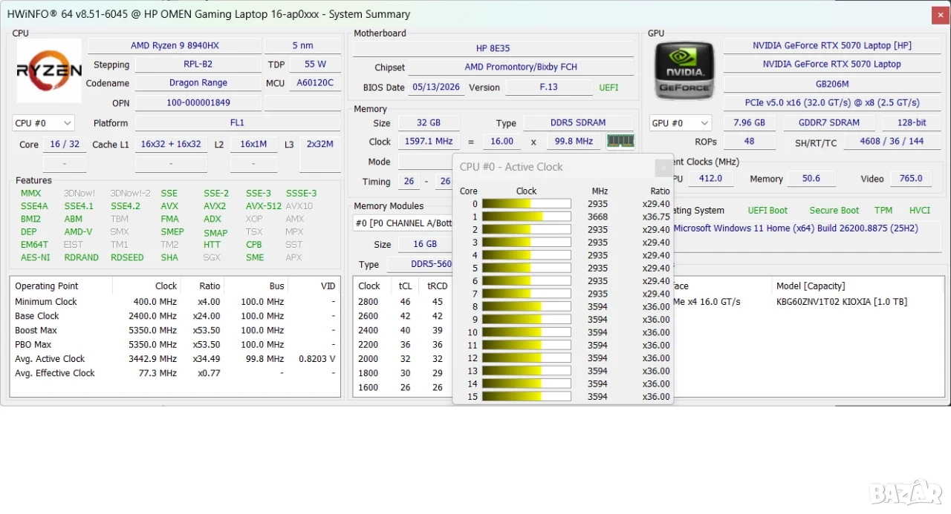
Task: Click the KBG60ZNV1T02 KIOXIA drive entry
Action: (841, 302)
